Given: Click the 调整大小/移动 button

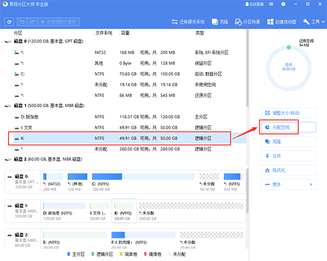Looking at the screenshot, I should [288, 113].
